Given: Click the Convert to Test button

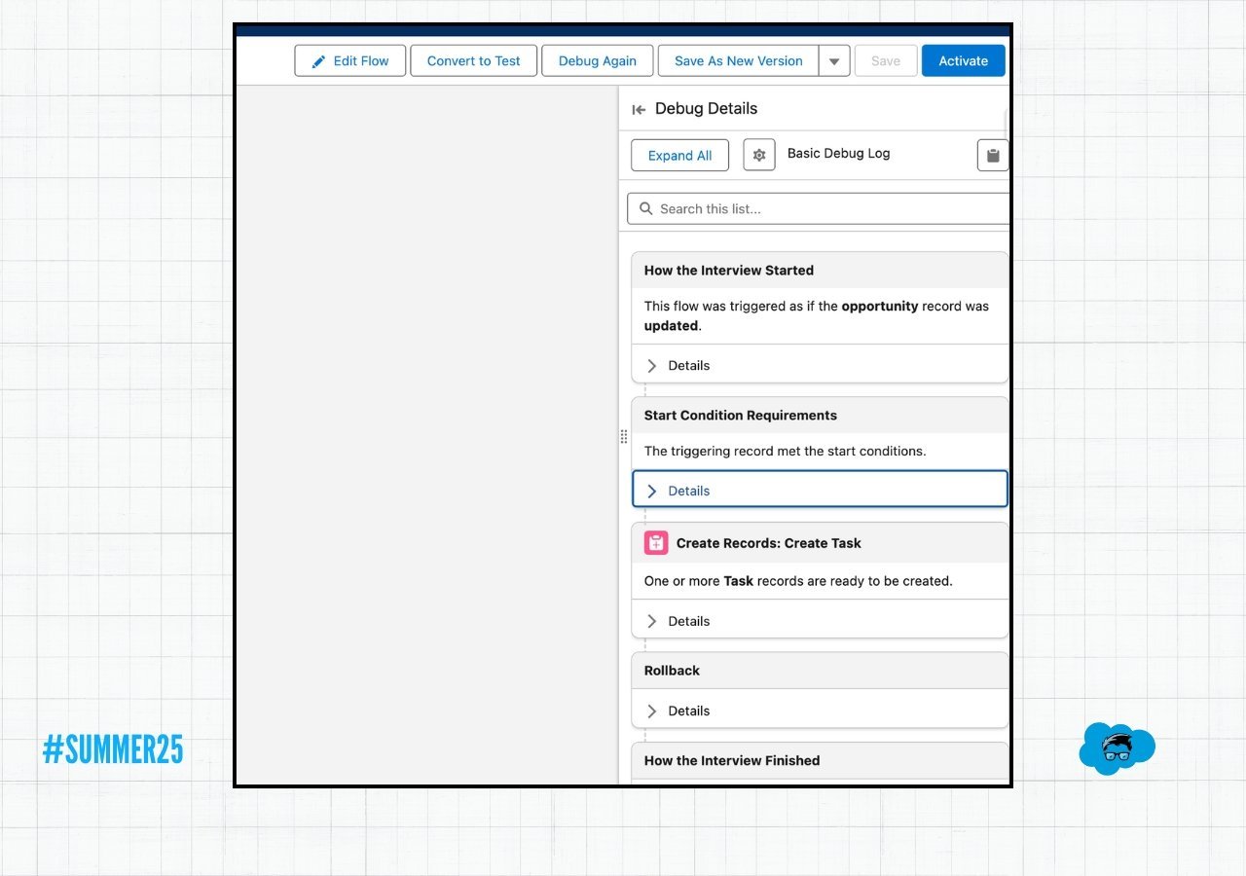Looking at the screenshot, I should tap(473, 60).
